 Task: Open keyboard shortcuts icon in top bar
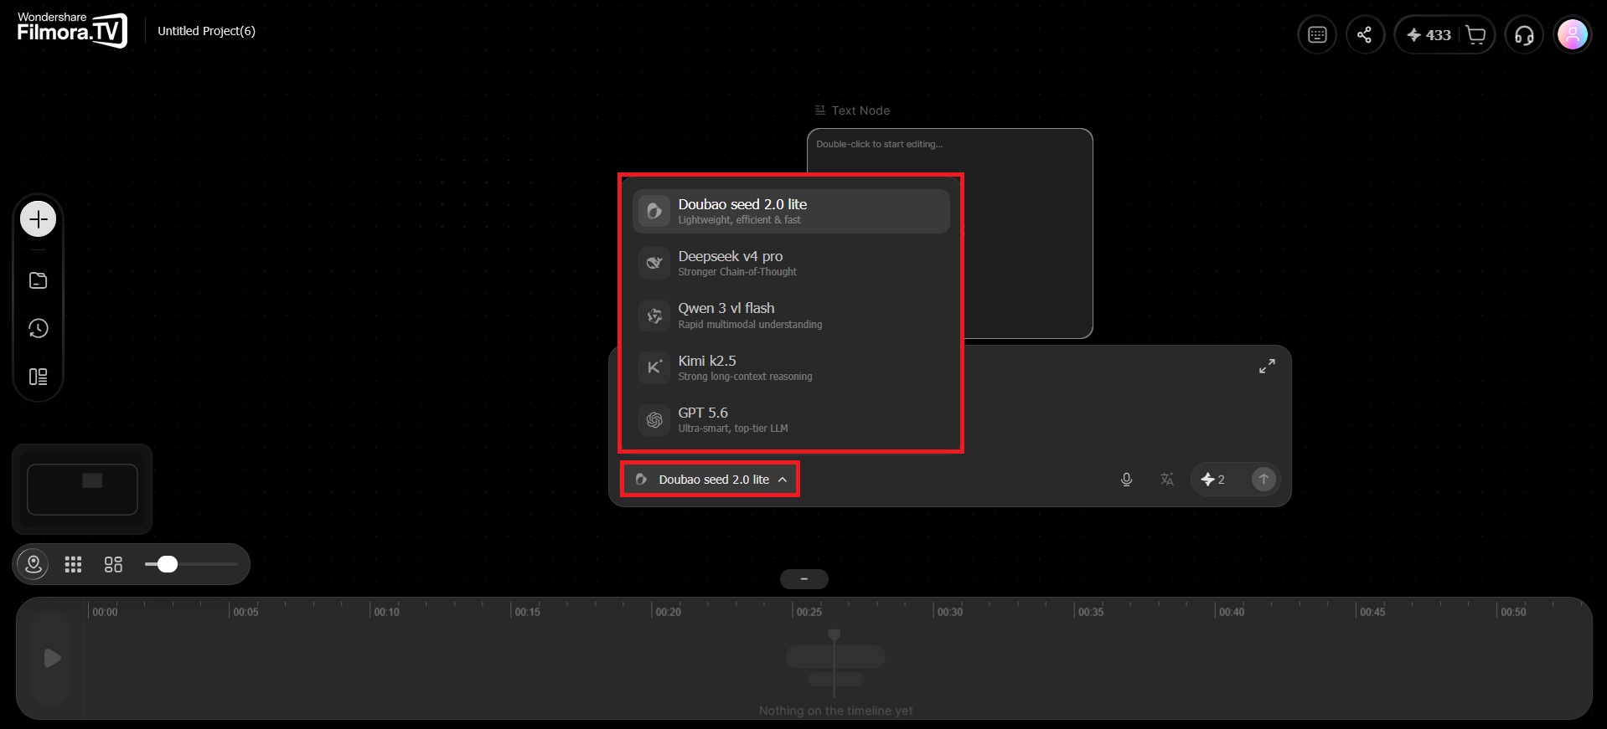[1317, 35]
